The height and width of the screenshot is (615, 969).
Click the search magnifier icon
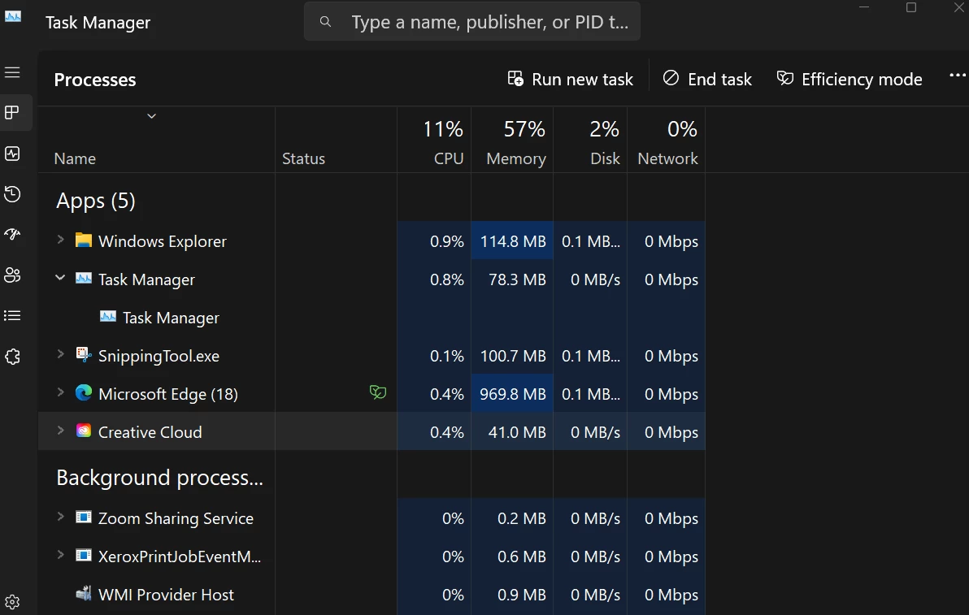click(x=326, y=22)
